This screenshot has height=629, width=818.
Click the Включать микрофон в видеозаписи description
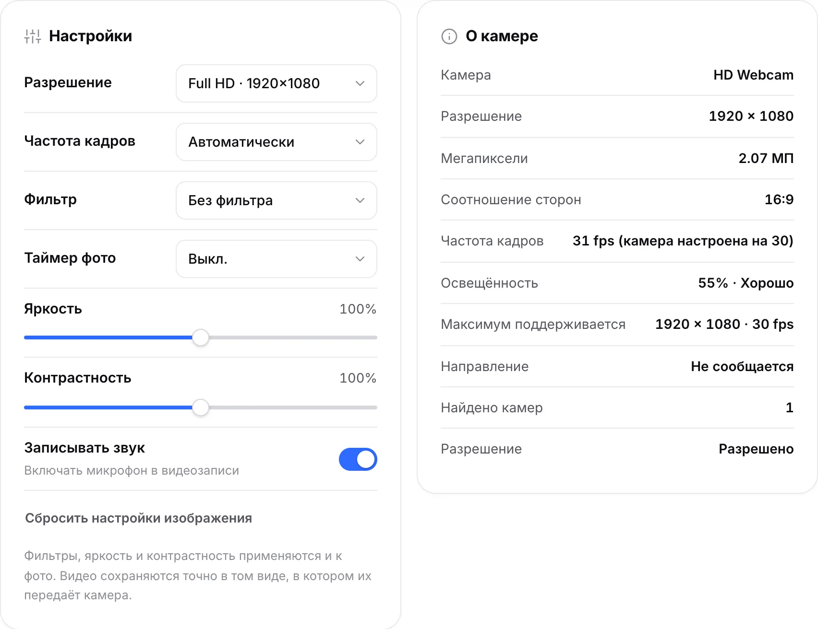click(132, 470)
